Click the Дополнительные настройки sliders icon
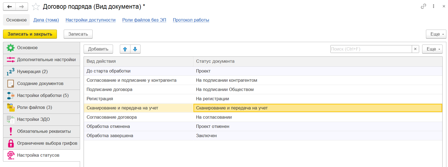The width and height of the screenshot is (448, 167). (x=11, y=60)
